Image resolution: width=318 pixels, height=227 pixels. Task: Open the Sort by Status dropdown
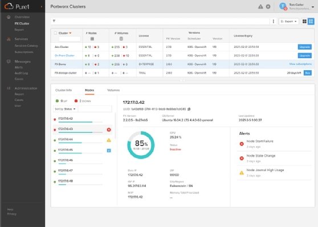pos(65,109)
